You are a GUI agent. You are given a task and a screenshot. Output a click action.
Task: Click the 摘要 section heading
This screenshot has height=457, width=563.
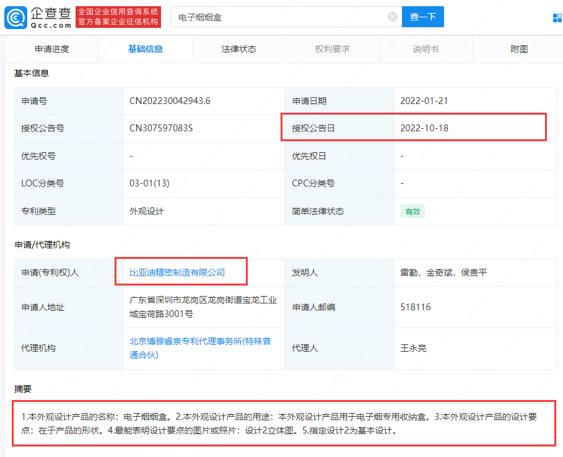click(23, 389)
